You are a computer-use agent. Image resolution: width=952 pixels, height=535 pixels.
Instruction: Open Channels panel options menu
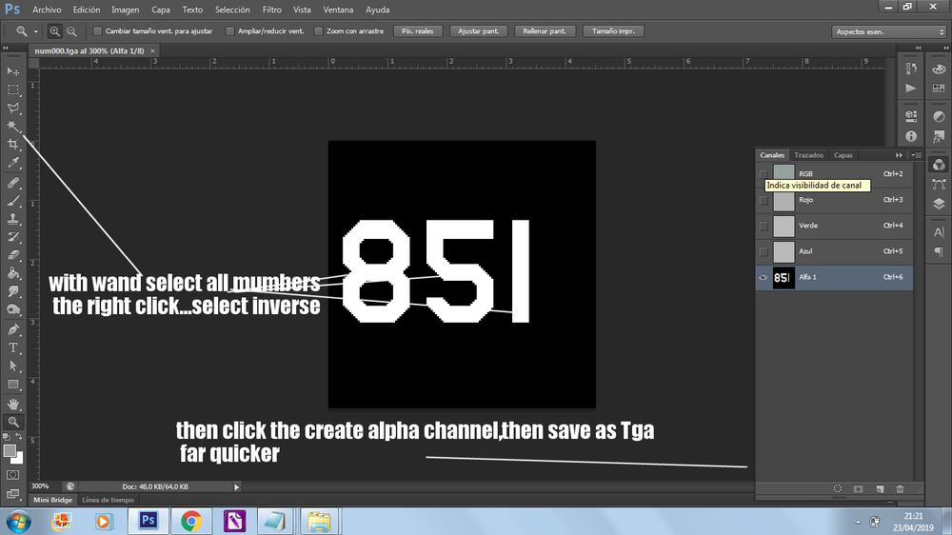coord(916,155)
